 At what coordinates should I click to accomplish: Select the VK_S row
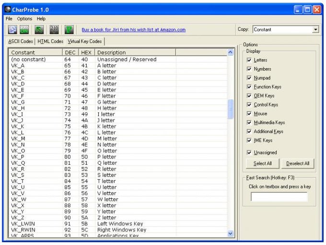(x=118, y=175)
